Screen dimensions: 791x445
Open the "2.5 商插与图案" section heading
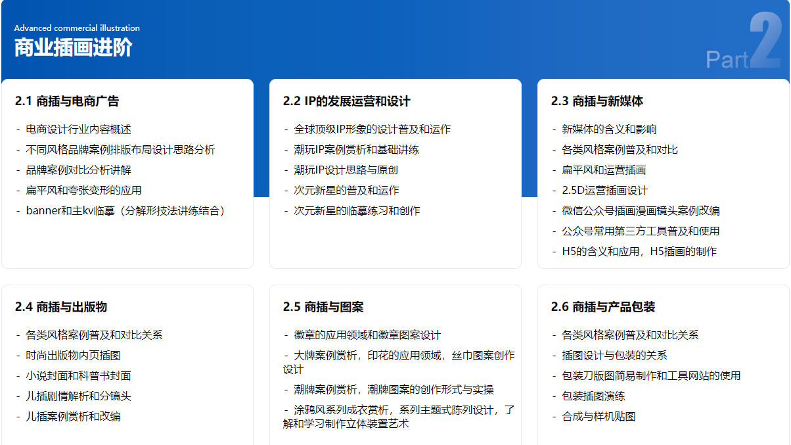click(x=323, y=307)
